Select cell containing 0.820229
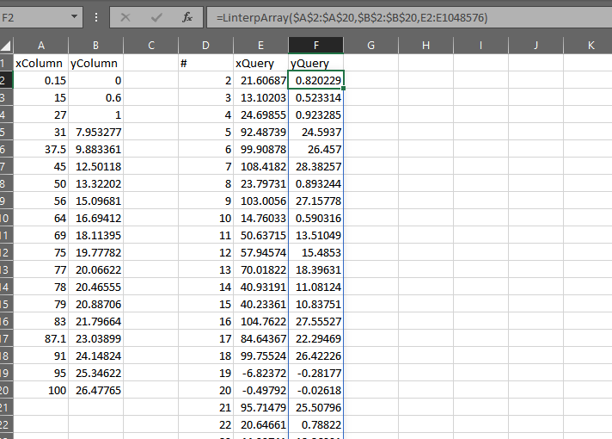The image size is (612, 439). (x=315, y=80)
